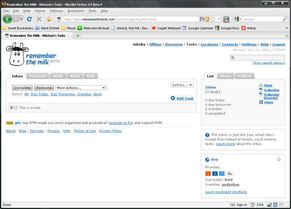Click the Firefox Home icon
291x209 pixels.
[48, 19]
